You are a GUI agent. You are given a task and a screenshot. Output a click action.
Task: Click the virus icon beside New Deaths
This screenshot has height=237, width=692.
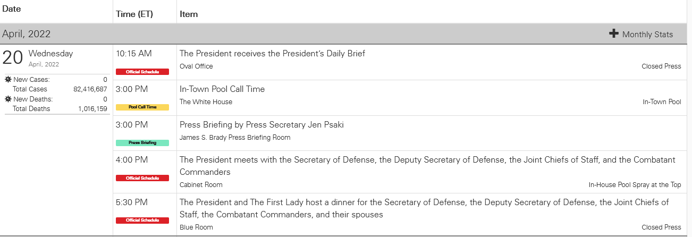coord(8,99)
